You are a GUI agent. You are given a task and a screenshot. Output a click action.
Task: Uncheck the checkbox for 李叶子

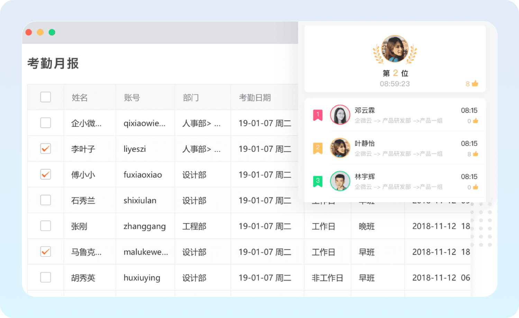[x=46, y=149]
